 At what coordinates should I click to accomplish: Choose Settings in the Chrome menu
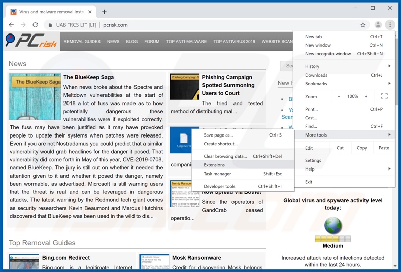313,160
